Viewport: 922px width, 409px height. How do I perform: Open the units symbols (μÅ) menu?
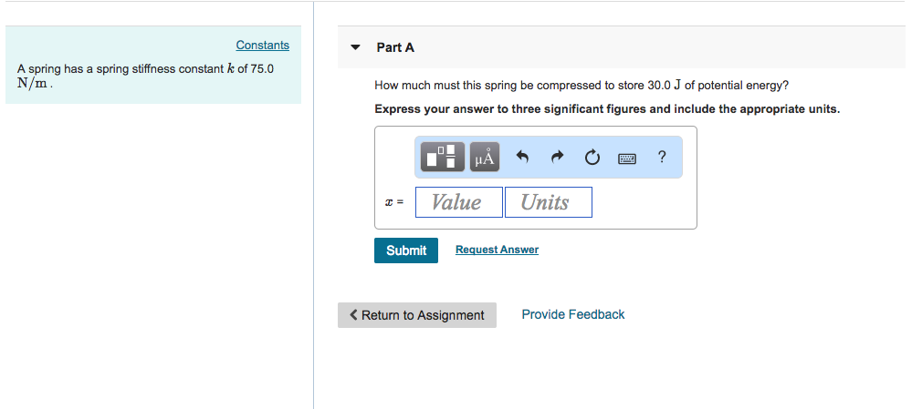click(485, 158)
